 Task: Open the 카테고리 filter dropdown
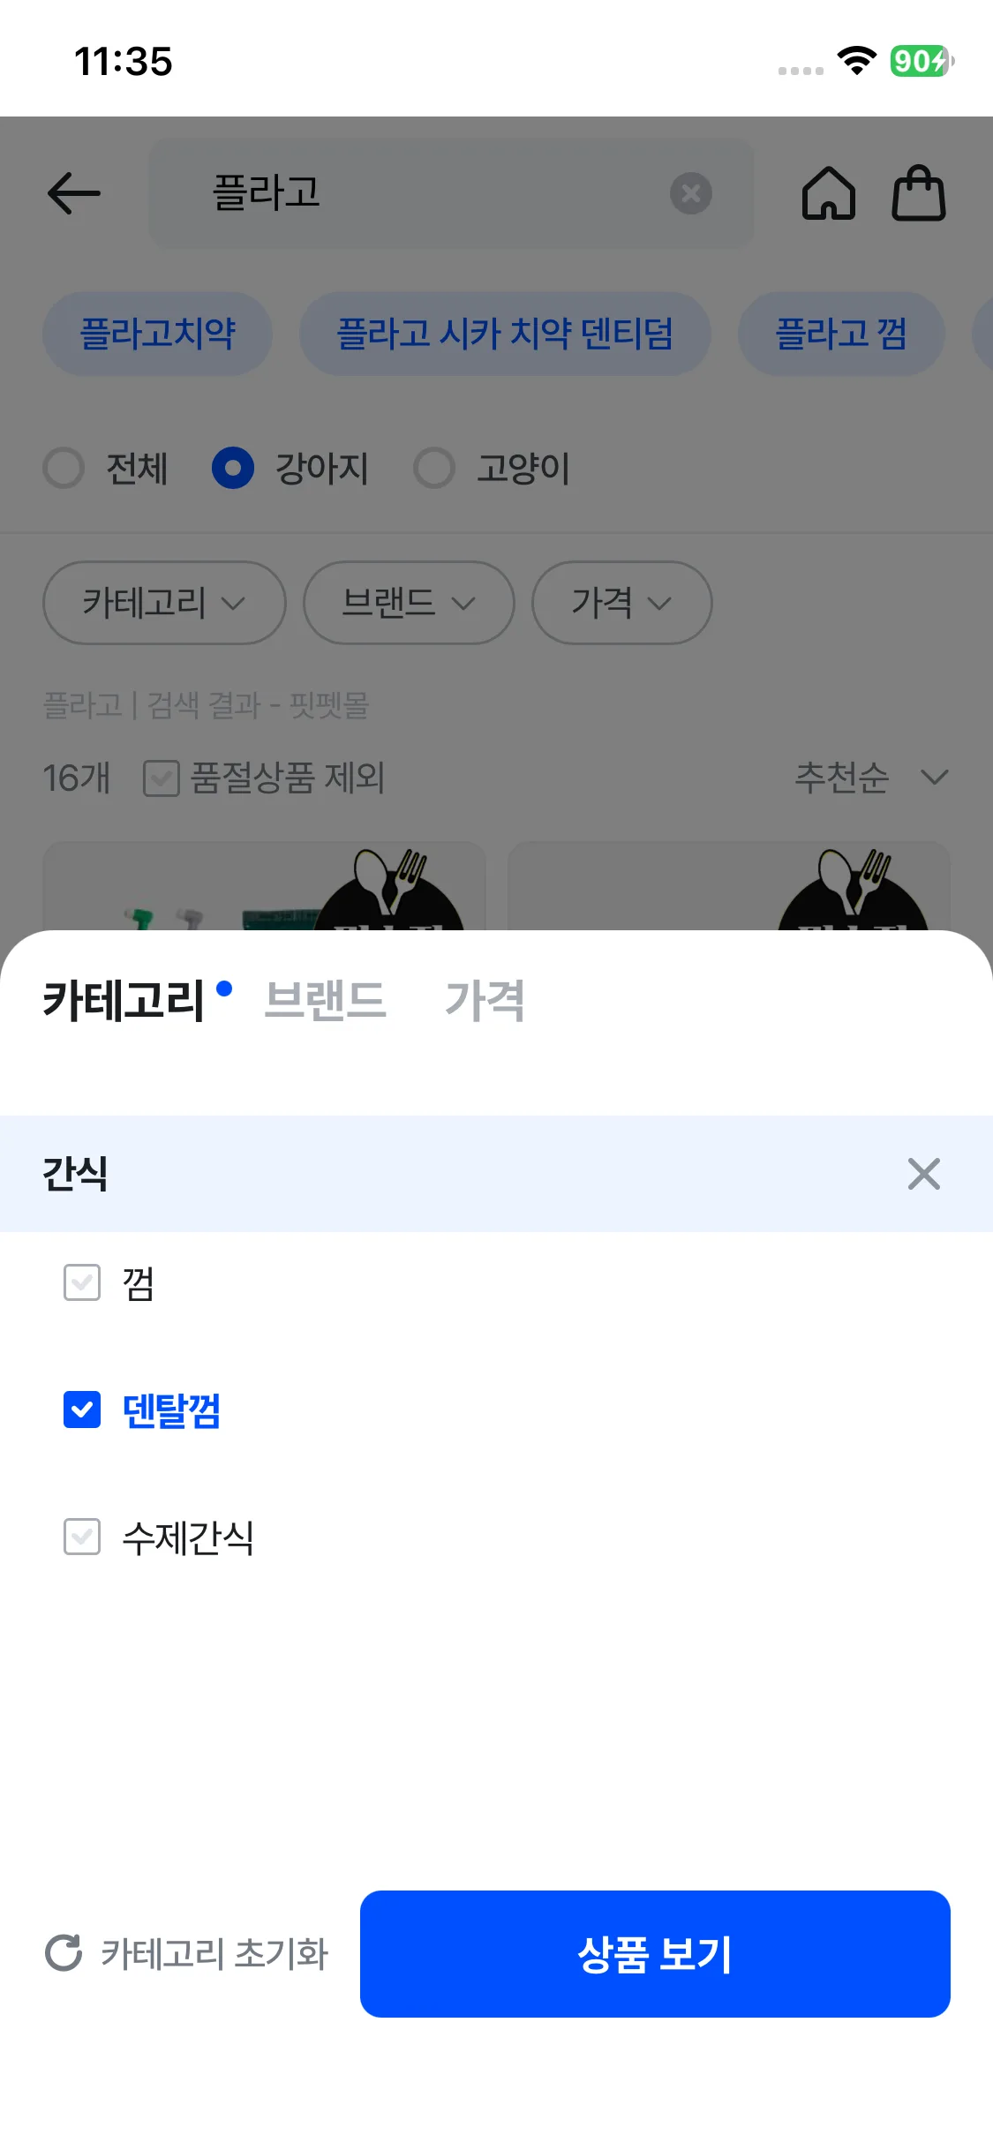pos(164,603)
